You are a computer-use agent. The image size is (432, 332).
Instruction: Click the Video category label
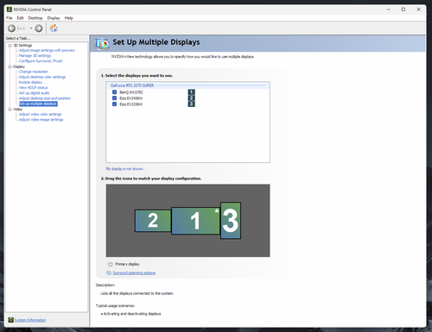click(x=17, y=110)
